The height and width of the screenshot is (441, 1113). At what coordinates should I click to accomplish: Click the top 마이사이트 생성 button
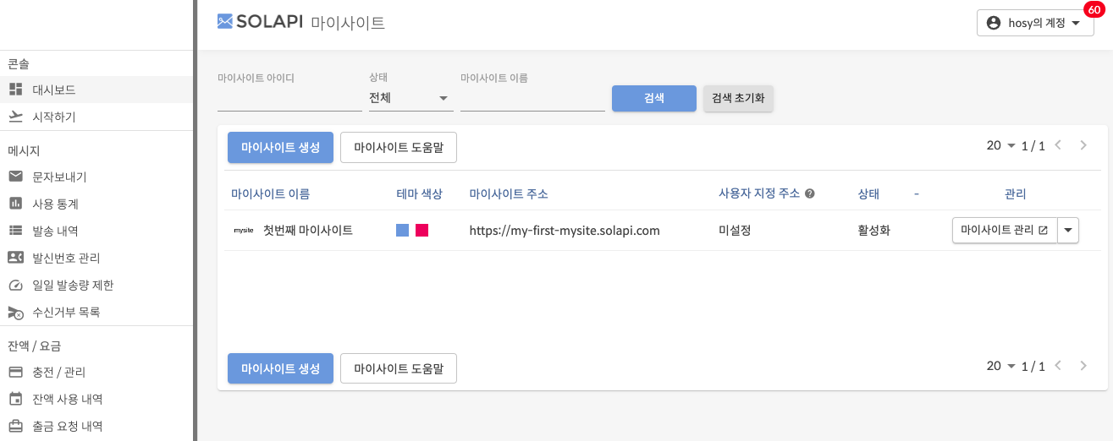click(x=280, y=147)
